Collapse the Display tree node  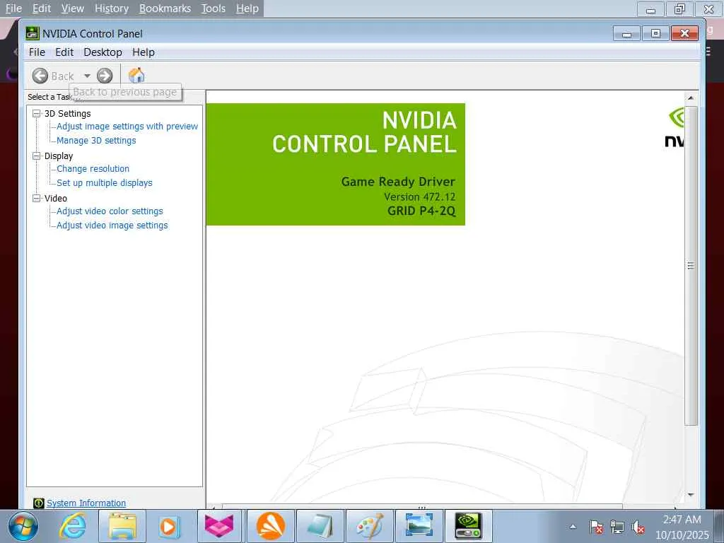click(37, 156)
